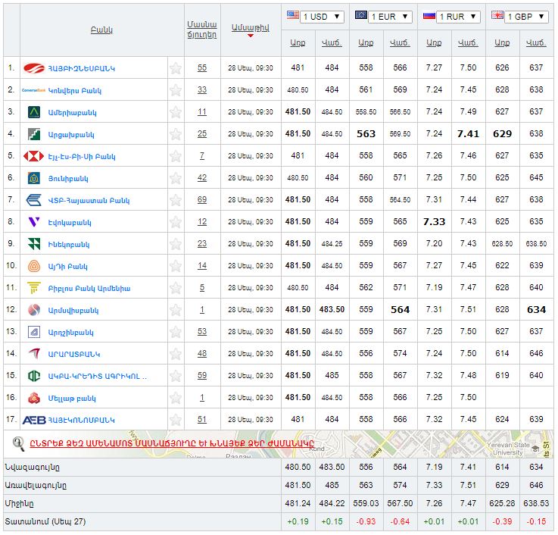The width and height of the screenshot is (558, 535).
Task: Click the 69 branches link for VTB
Action: (x=202, y=200)
